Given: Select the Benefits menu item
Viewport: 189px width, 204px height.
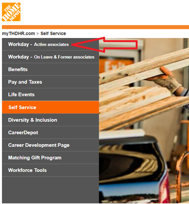Looking at the screenshot, I should (50, 69).
